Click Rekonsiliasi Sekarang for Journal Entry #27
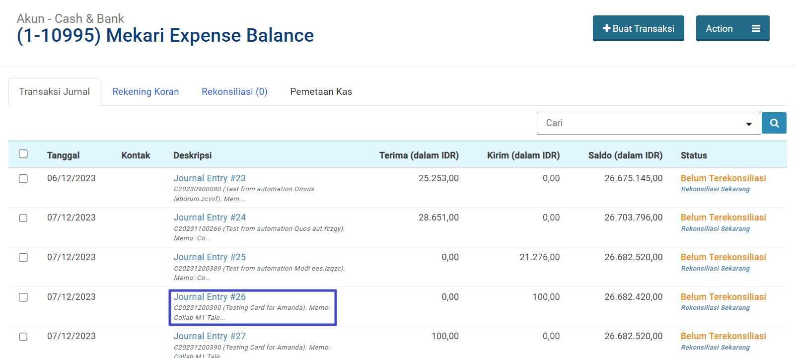The height and width of the screenshot is (358, 796). click(x=715, y=348)
